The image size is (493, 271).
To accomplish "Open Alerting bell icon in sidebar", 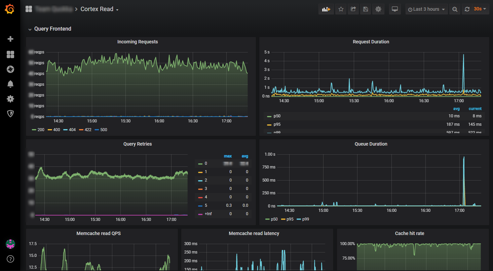I will coord(10,84).
